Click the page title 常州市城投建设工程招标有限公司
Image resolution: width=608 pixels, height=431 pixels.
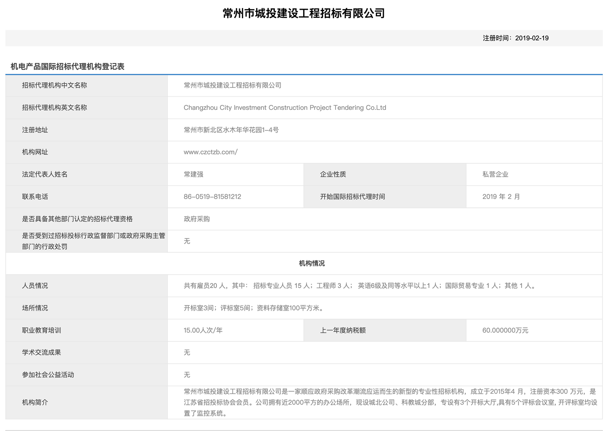(x=304, y=13)
